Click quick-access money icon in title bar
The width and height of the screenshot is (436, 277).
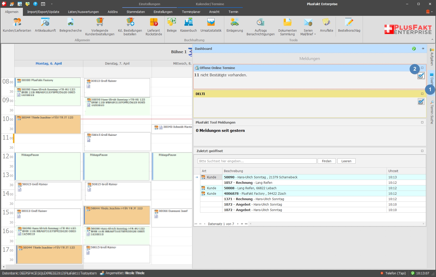28,4
